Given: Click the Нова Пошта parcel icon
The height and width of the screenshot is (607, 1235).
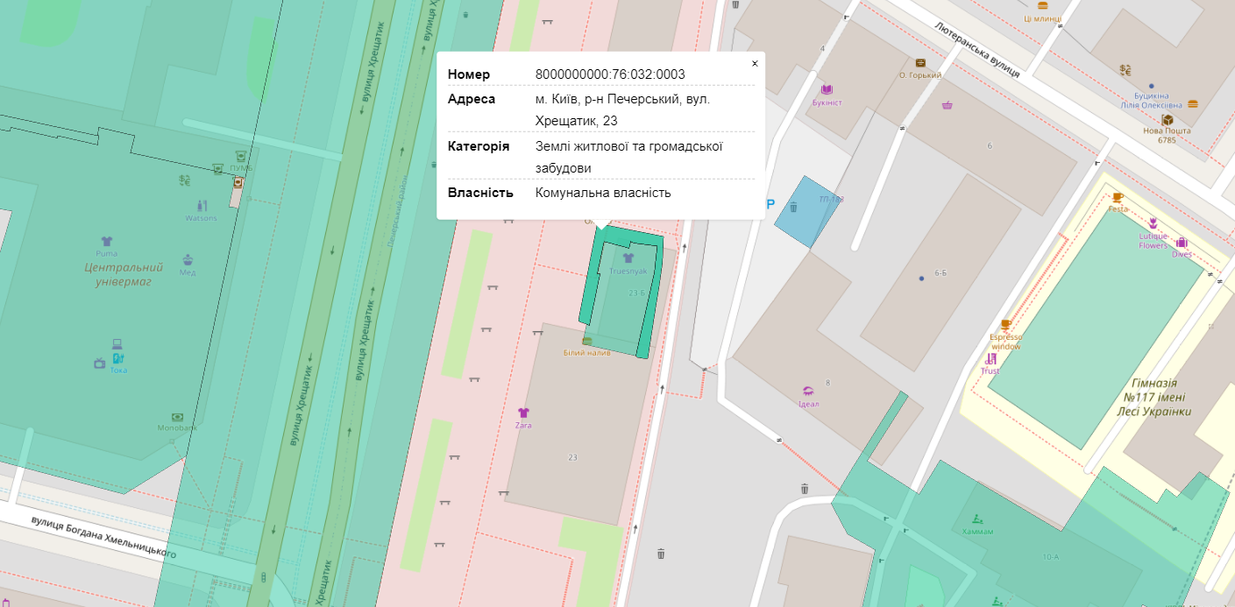Looking at the screenshot, I should [x=1167, y=119].
